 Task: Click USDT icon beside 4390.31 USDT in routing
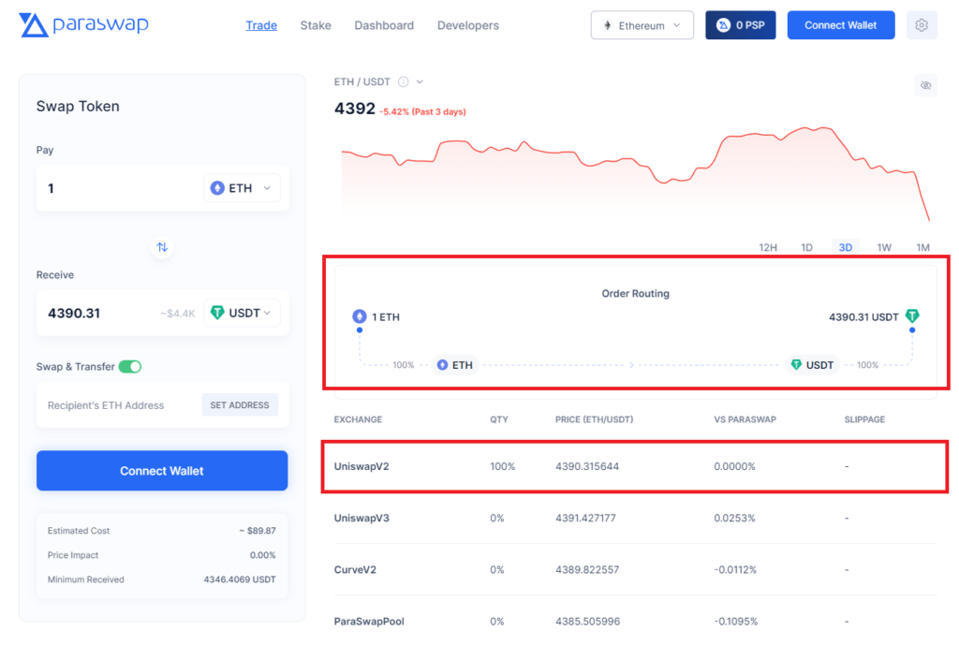tap(912, 316)
